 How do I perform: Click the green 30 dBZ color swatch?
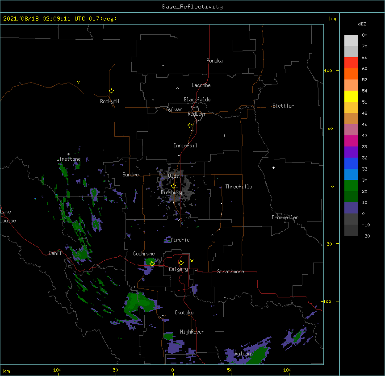[x=351, y=186]
